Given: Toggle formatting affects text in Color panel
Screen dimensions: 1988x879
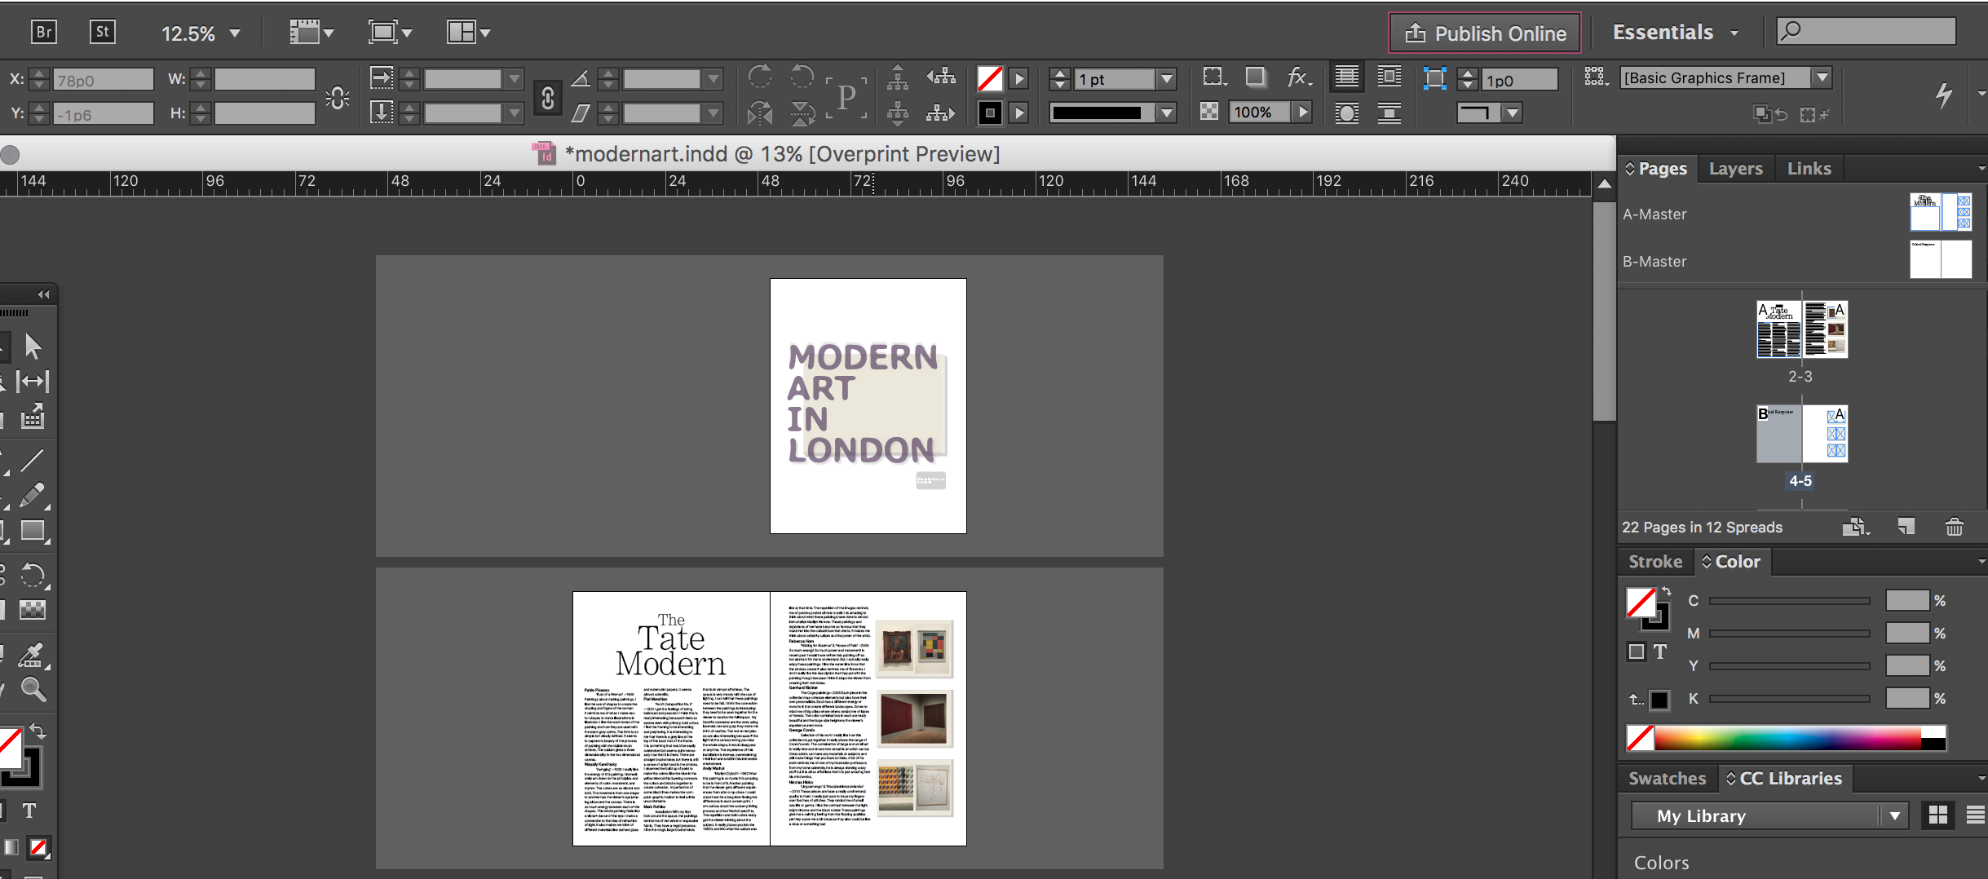Looking at the screenshot, I should [1661, 652].
